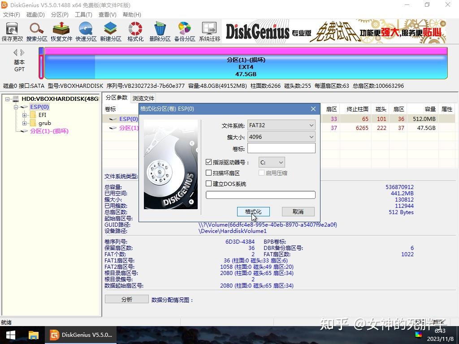Click the 搜索分区 (Search Partition) icon
This screenshot has height=344, width=459.
point(36,30)
